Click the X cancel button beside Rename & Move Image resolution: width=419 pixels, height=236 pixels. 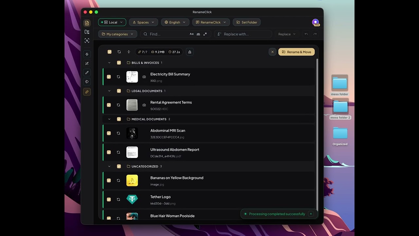(x=272, y=52)
